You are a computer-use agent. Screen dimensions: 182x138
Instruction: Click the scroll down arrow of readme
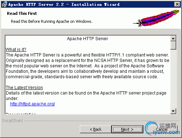tap(173, 111)
